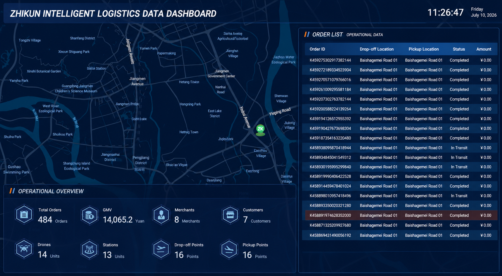The image size is (502, 276).
Task: Click the Drop-off Location column header
Action: [x=377, y=49]
